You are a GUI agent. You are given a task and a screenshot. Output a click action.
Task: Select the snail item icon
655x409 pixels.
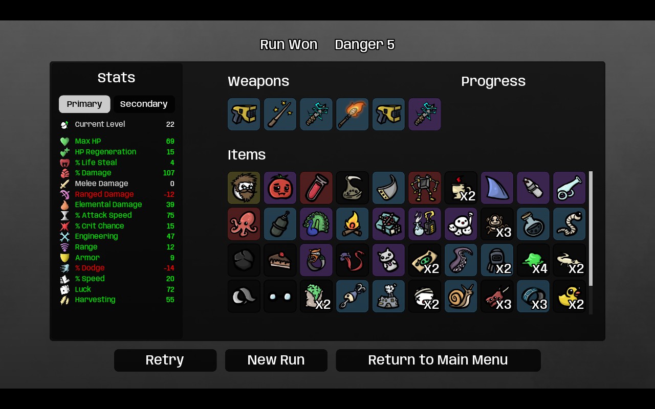461,297
